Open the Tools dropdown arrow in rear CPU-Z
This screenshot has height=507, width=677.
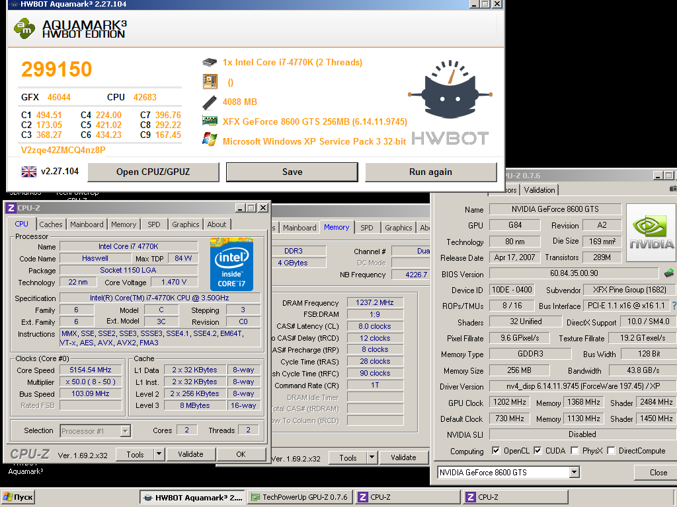click(x=372, y=457)
